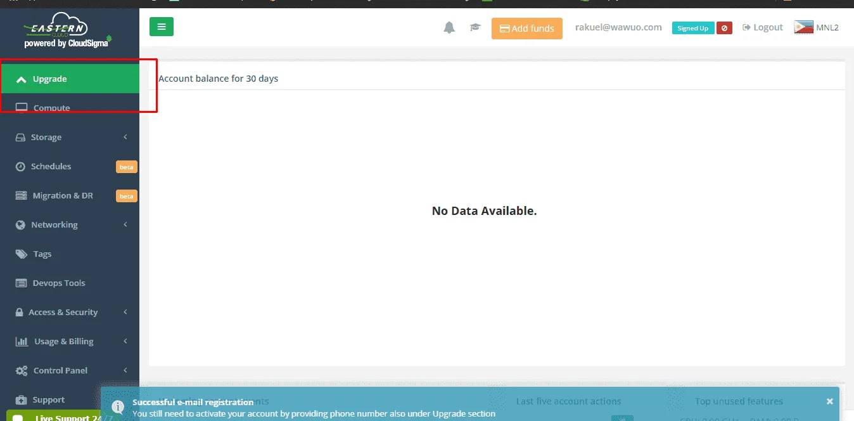Click the Access & Security lock icon

20,312
